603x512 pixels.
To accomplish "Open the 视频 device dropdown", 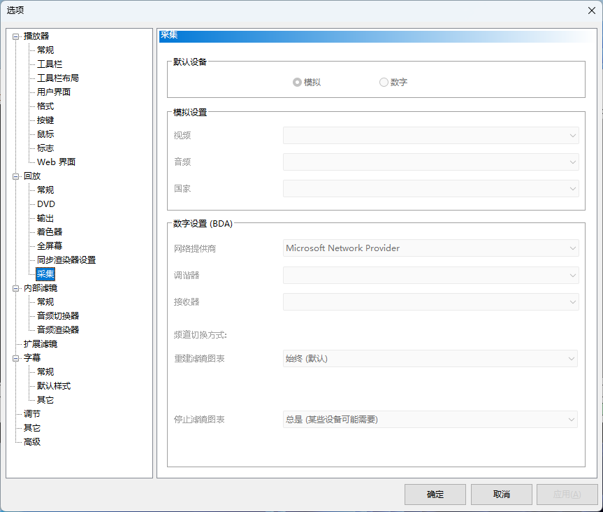I will [x=430, y=136].
